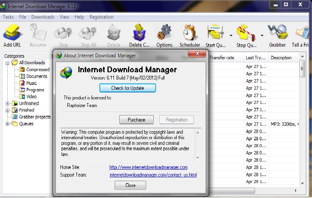The width and height of the screenshot is (312, 198).
Task: Expand the Queues tree node
Action: (x=8, y=124)
